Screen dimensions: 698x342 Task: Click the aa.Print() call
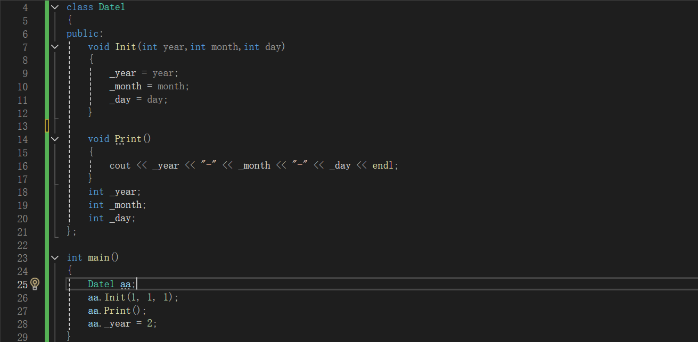(117, 311)
